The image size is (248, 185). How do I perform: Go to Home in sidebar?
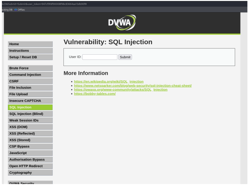(30, 44)
